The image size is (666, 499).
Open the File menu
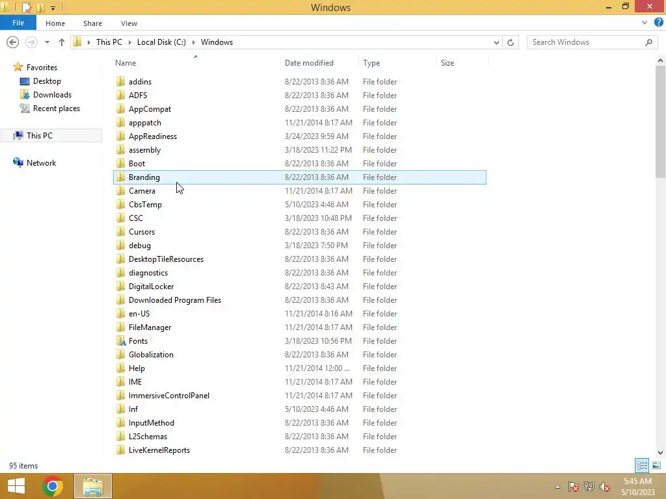(x=18, y=23)
